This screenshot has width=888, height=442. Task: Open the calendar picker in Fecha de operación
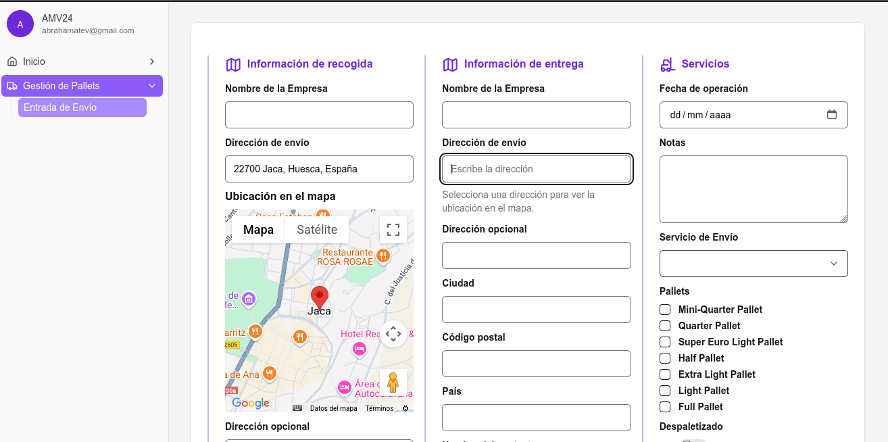coord(832,114)
